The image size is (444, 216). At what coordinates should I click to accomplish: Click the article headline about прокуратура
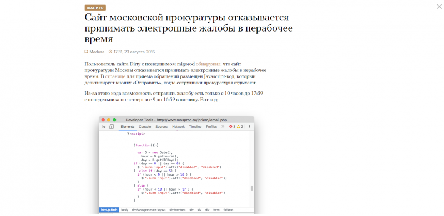tap(189, 28)
